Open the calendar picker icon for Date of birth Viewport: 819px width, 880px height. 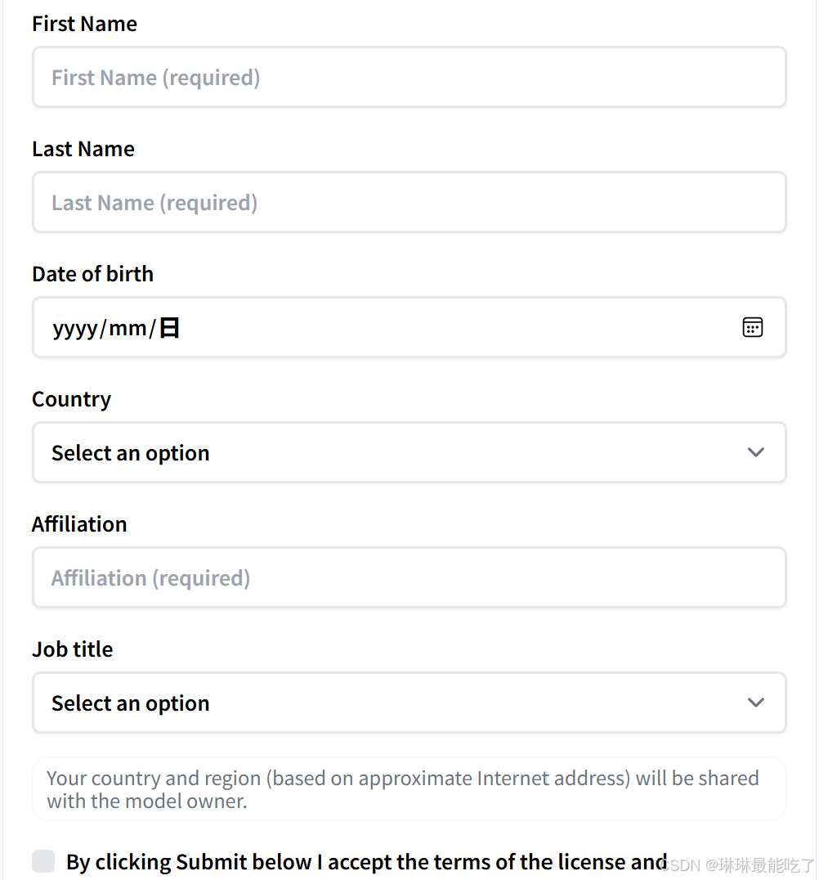(x=752, y=328)
